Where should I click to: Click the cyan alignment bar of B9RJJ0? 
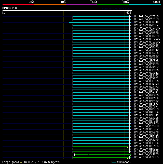[x=99, y=22]
